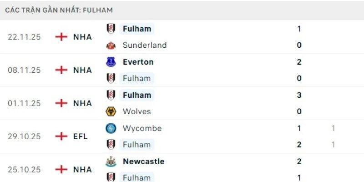Viewport: 364px width, 182px height.
Task: Click the Wycombe club crest icon
Action: pyautogui.click(x=110, y=128)
